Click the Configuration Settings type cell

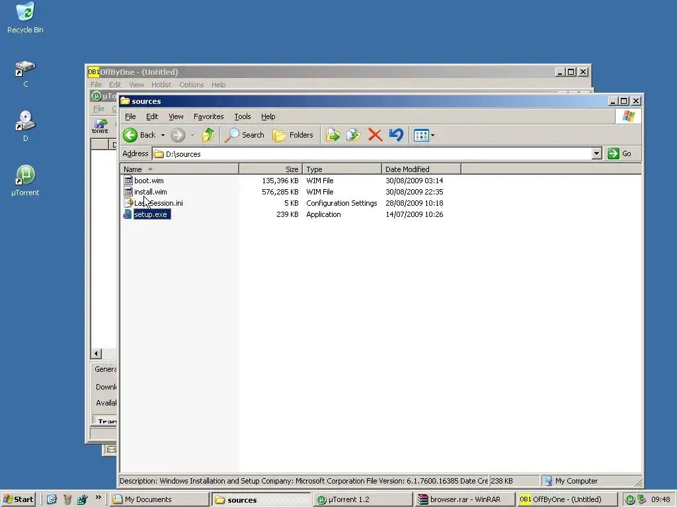[x=342, y=203]
